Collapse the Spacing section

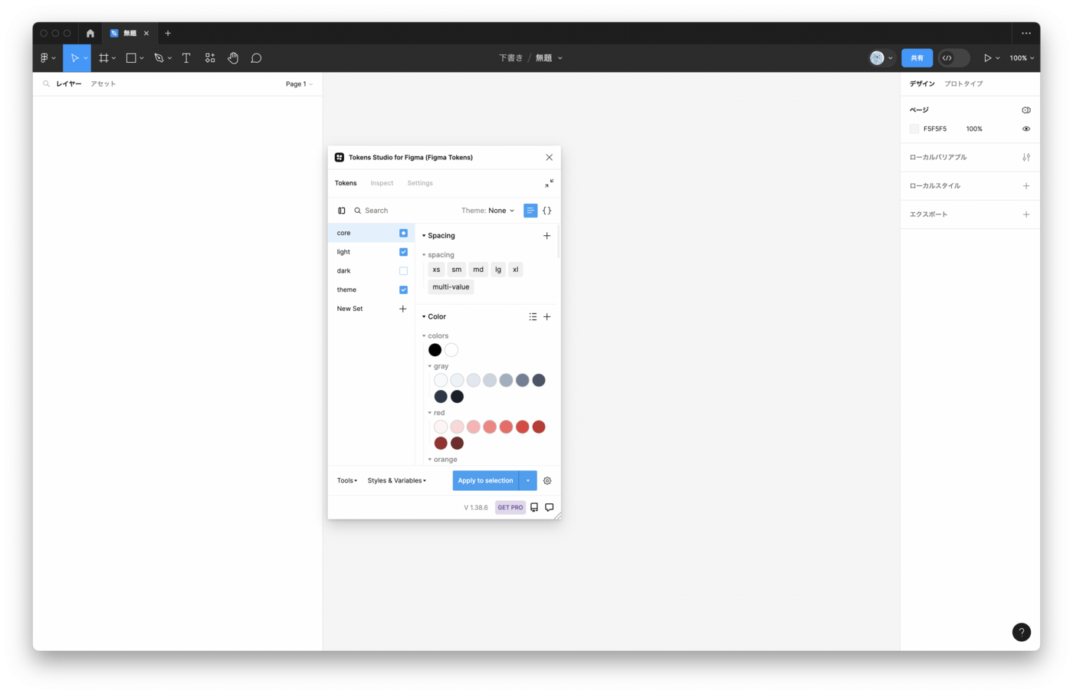pyautogui.click(x=424, y=236)
